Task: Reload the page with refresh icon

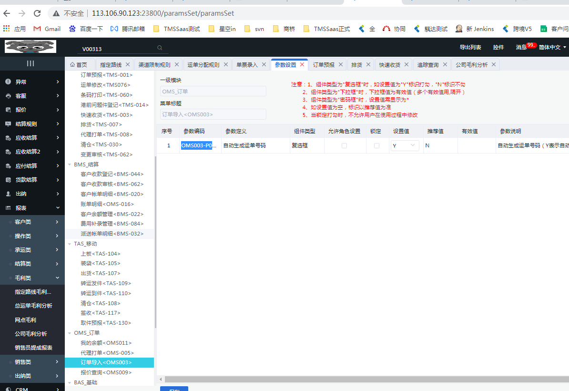Action: pyautogui.click(x=37, y=13)
